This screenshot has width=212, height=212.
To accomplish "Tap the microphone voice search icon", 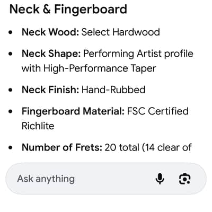I will point(160,179).
